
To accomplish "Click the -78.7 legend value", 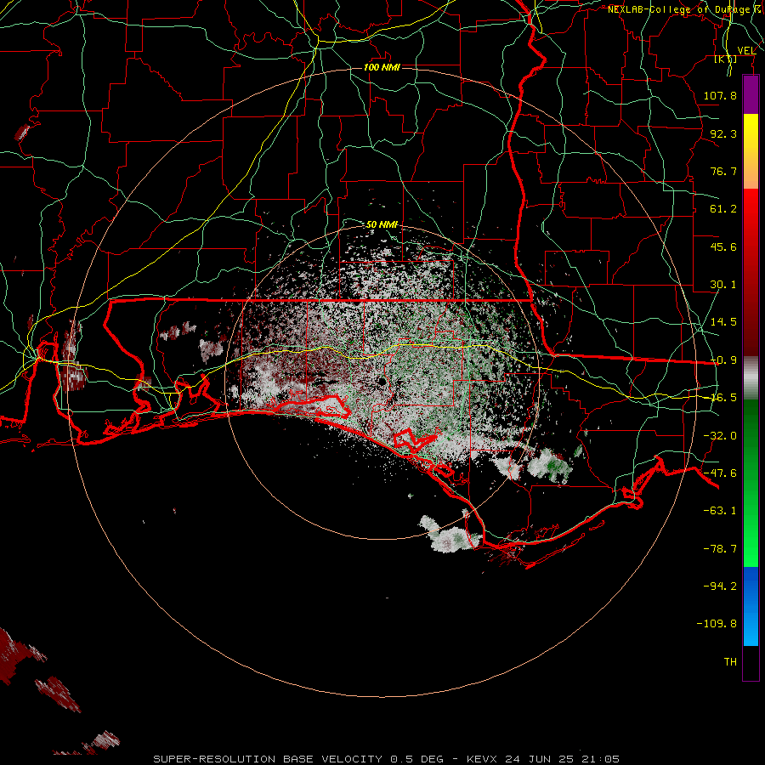I will click(720, 549).
